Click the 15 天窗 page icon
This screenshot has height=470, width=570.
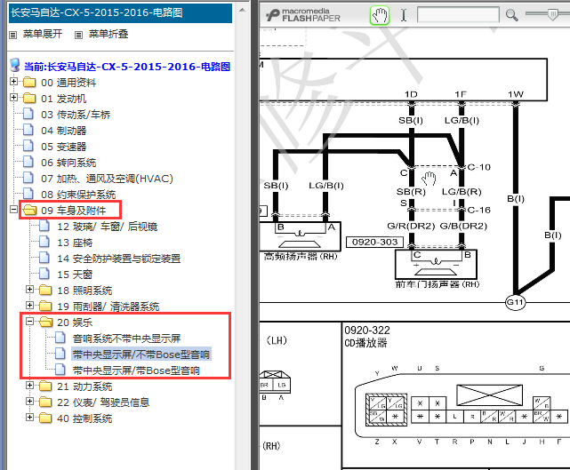pyautogui.click(x=44, y=274)
